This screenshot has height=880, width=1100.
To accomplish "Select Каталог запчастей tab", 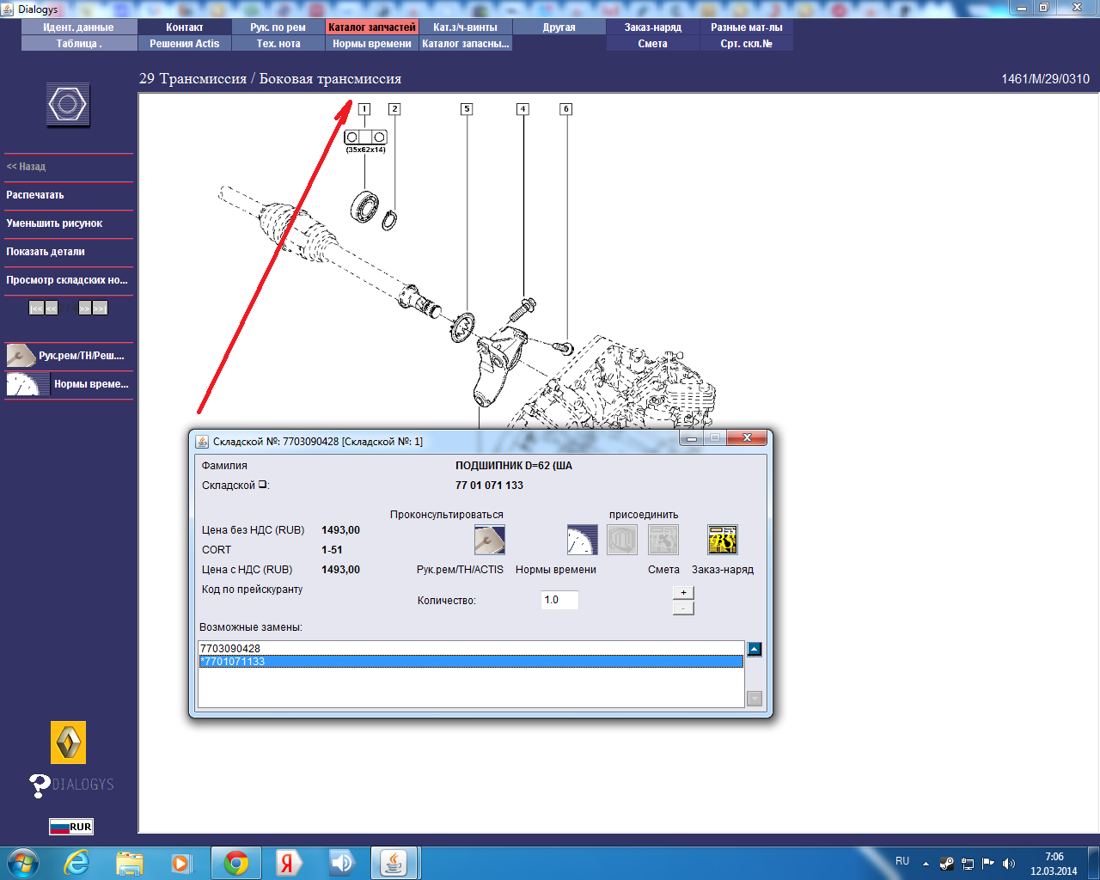I will 372,27.
